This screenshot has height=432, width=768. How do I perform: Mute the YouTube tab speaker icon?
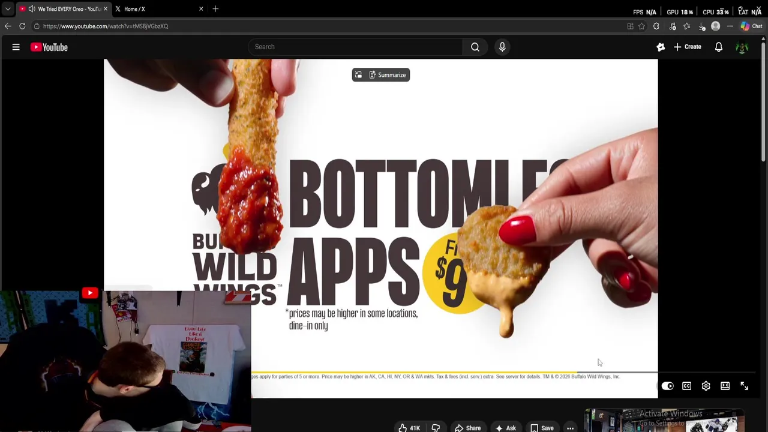tap(32, 9)
